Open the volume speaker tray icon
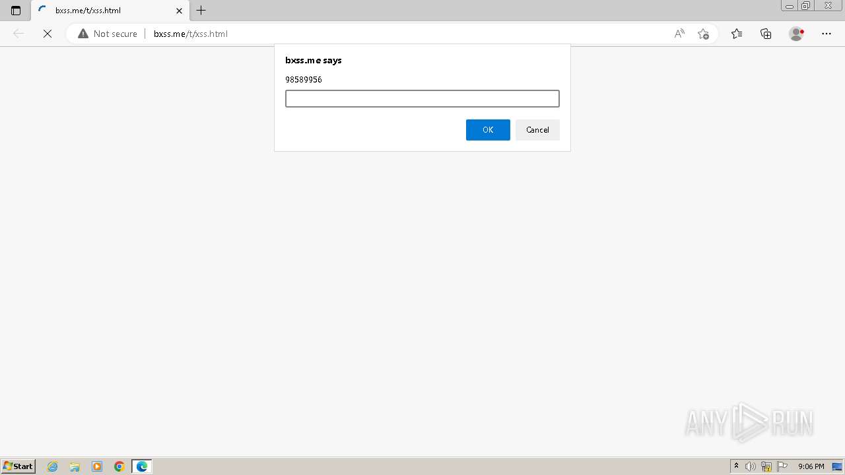The image size is (845, 475). click(751, 466)
